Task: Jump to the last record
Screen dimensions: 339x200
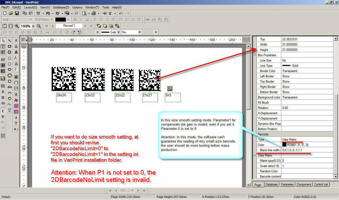Action: point(91,26)
